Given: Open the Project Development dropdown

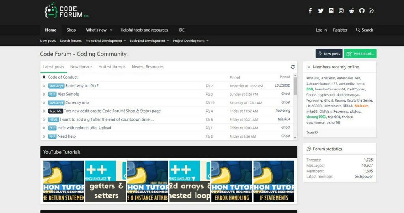Looking at the screenshot, I should coord(208,41).
